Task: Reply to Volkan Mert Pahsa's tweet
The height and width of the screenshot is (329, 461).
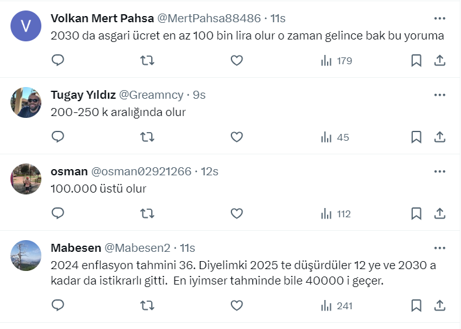Action: click(57, 60)
